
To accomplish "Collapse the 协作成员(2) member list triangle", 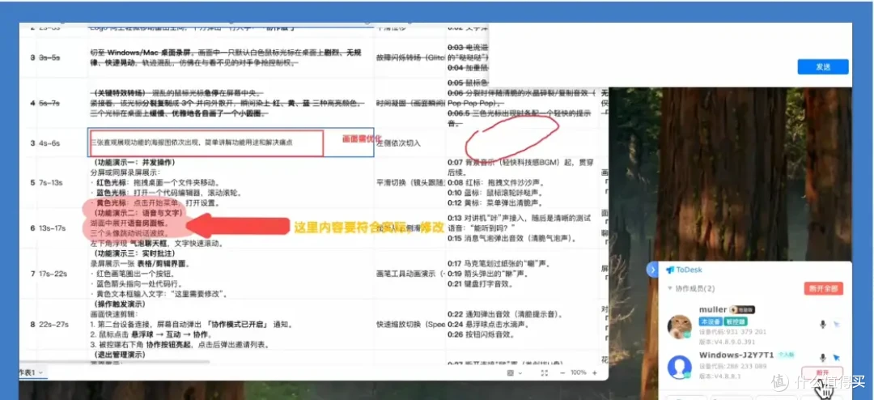I will click(669, 288).
